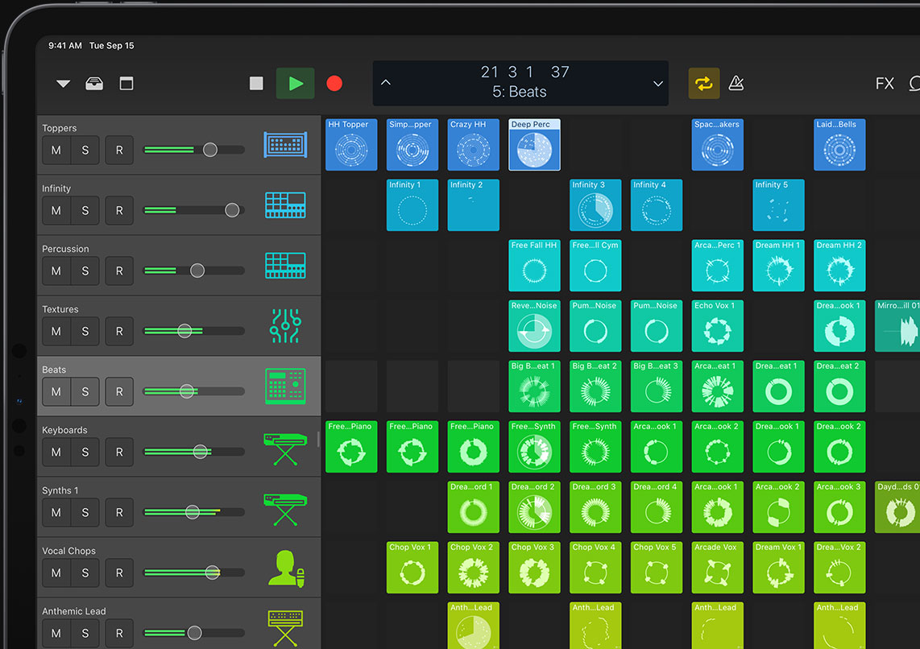Trigger the Drea...ord 2 cell
Viewport: 920px width, 649px height.
(534, 507)
